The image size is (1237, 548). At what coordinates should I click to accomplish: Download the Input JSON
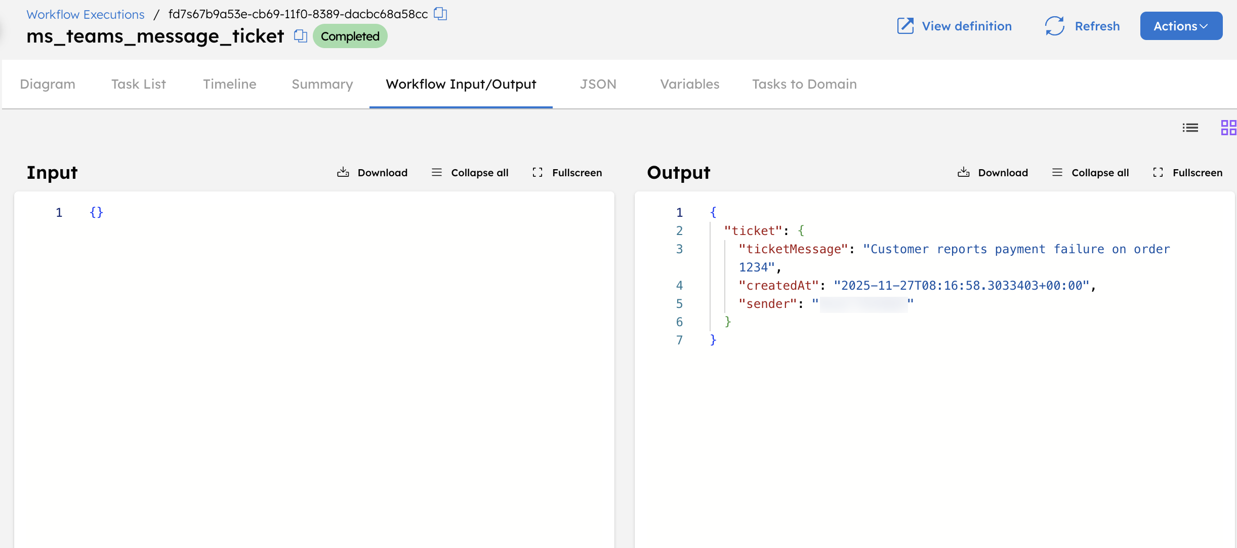click(x=372, y=172)
